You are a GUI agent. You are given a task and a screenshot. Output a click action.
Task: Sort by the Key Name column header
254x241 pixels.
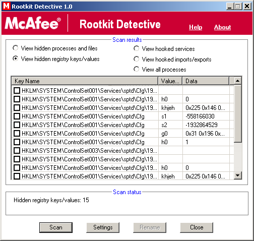(x=85, y=81)
